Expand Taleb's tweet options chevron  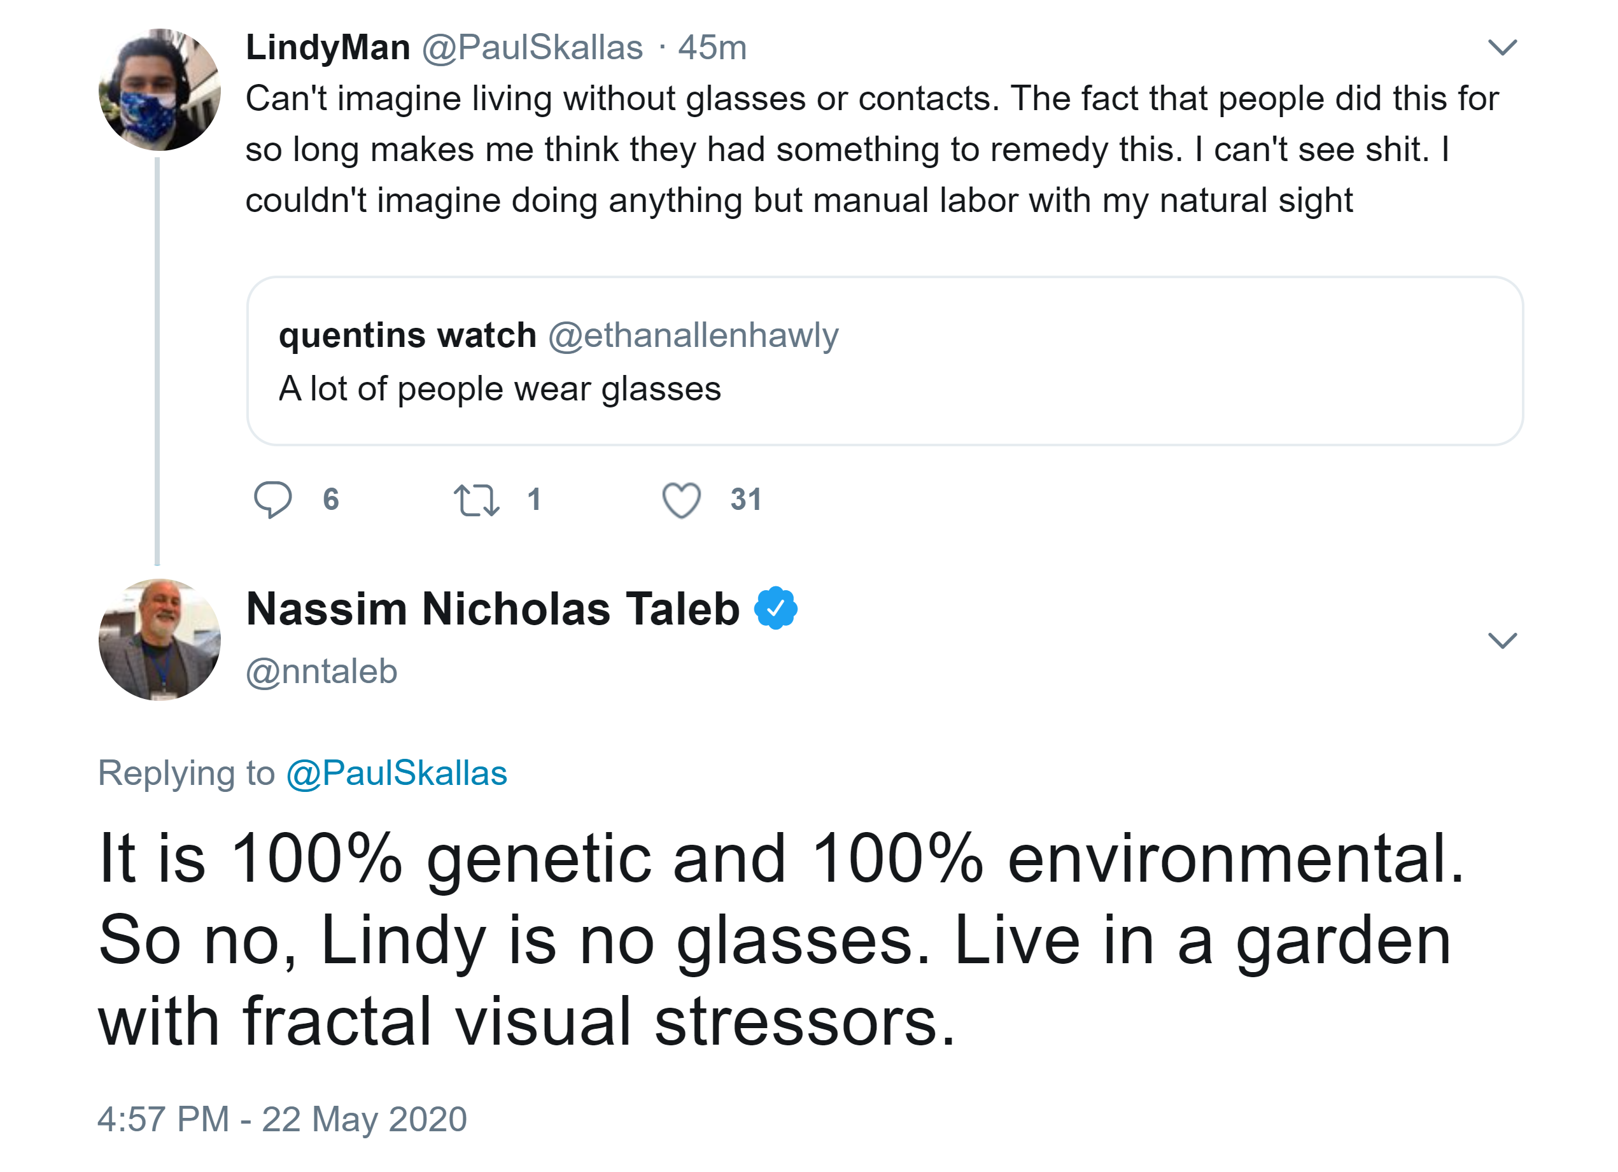click(x=1502, y=640)
